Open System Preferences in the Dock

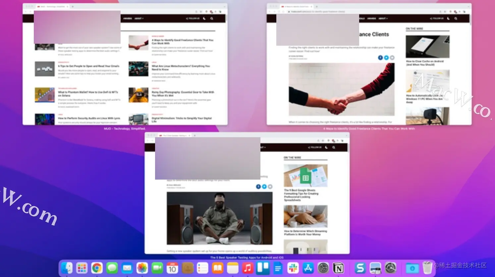coord(323,268)
